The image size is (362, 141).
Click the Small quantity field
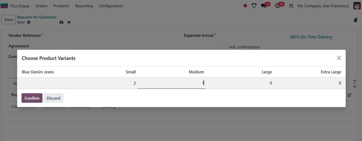coord(110,83)
